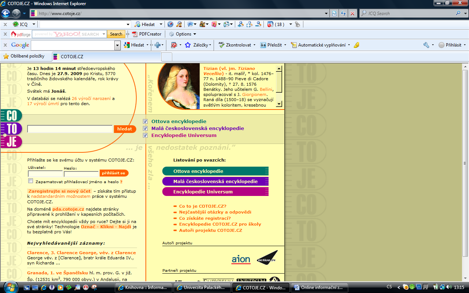Screen dimensions: 469x293
Task: Expand the Automatické vyplňování dropdown arrow
Action: (349, 45)
